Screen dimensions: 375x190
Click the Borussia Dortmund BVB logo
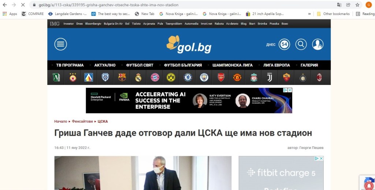pyautogui.click(x=171, y=77)
